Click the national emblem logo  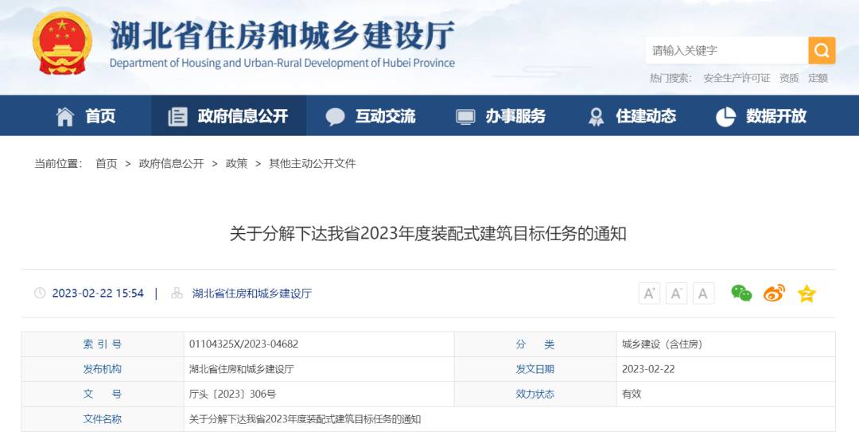(x=62, y=44)
